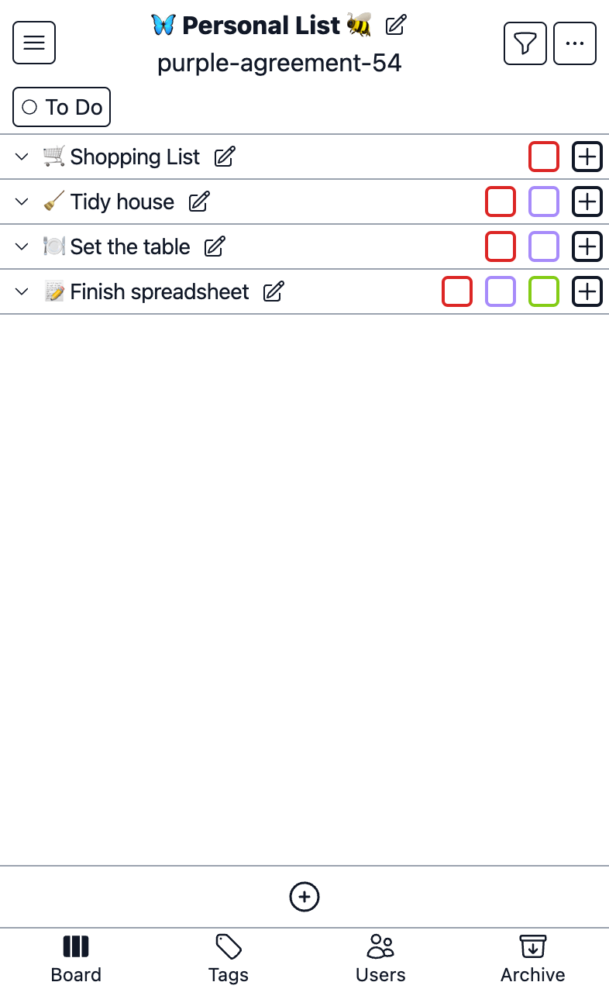Edit the Set the table item
Image resolution: width=609 pixels, height=989 pixels.
pyautogui.click(x=215, y=247)
